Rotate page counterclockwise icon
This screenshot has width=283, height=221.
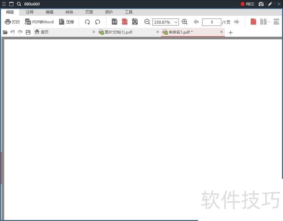(x=98, y=22)
